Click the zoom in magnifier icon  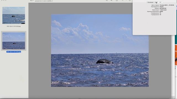click(111, 1)
